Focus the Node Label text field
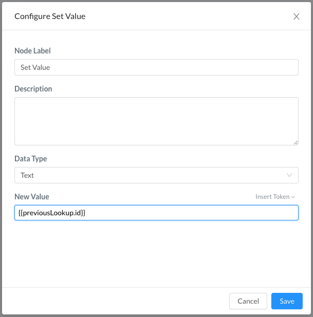The image size is (313, 317). (x=156, y=67)
